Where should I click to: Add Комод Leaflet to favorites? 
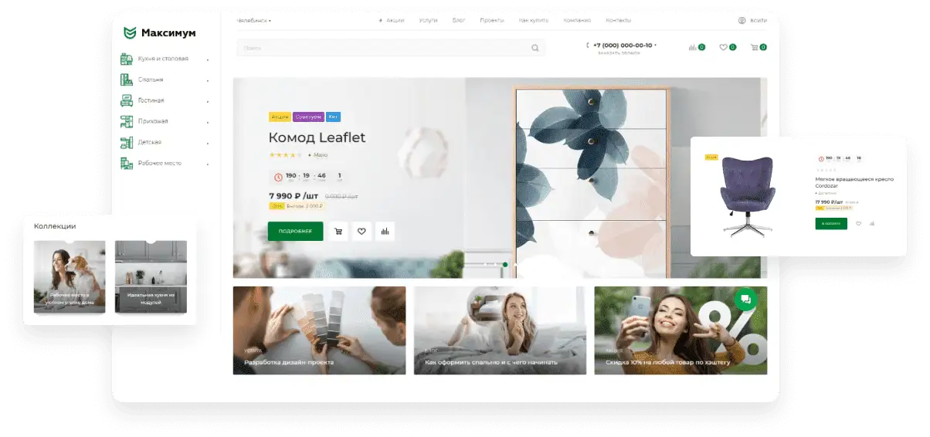[x=361, y=231]
